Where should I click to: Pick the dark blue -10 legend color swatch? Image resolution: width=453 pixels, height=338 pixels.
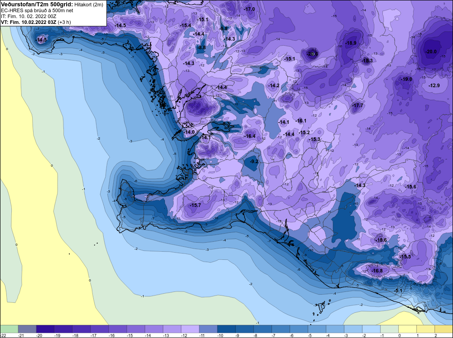226,329
